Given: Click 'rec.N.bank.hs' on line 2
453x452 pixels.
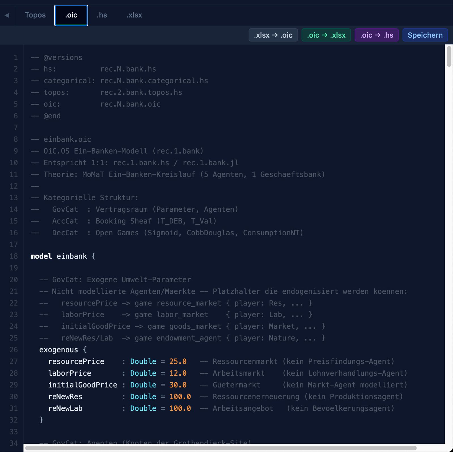Looking at the screenshot, I should point(128,69).
